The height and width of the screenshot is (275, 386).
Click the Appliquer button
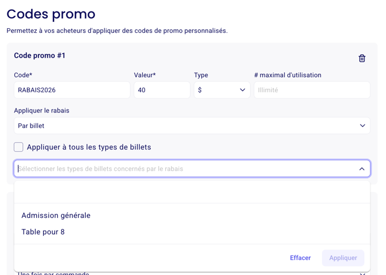(x=343, y=258)
